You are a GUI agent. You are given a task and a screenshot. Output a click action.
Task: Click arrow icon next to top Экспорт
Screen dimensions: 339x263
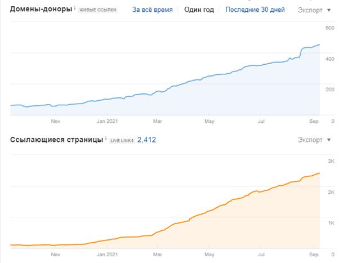pyautogui.click(x=329, y=10)
